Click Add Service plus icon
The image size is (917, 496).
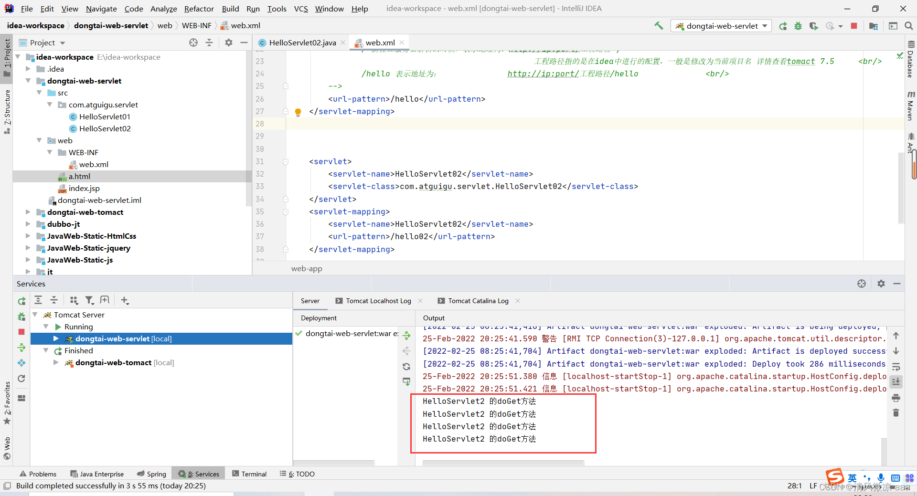pos(125,300)
